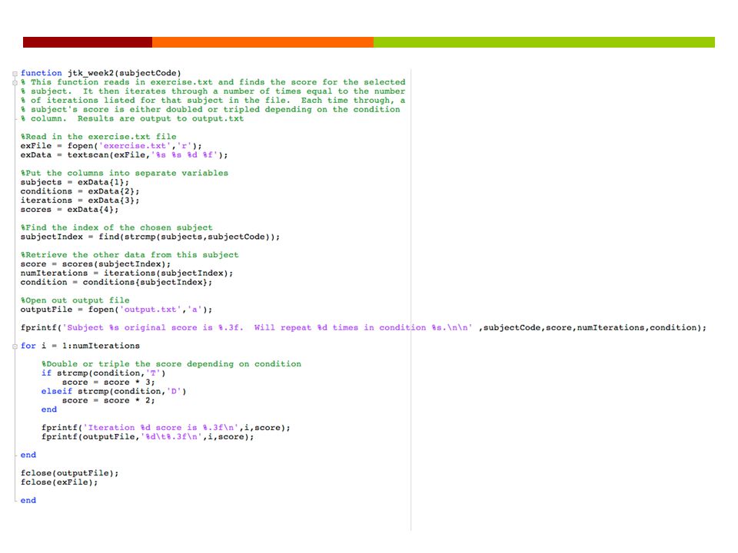
Task: Click the comment '%Open out output file'
Action: tap(75, 300)
